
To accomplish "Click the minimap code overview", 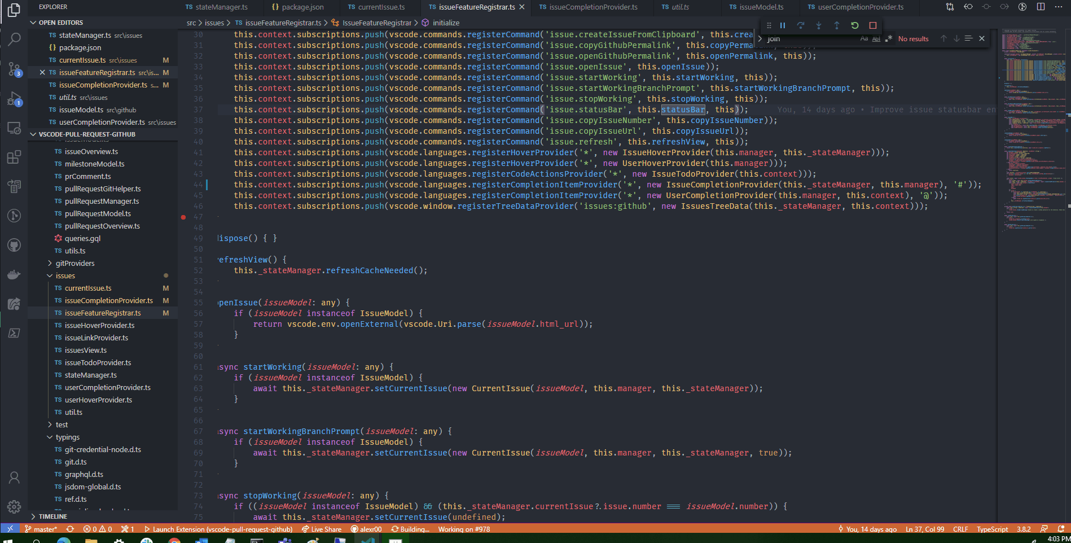I will coord(1032,130).
